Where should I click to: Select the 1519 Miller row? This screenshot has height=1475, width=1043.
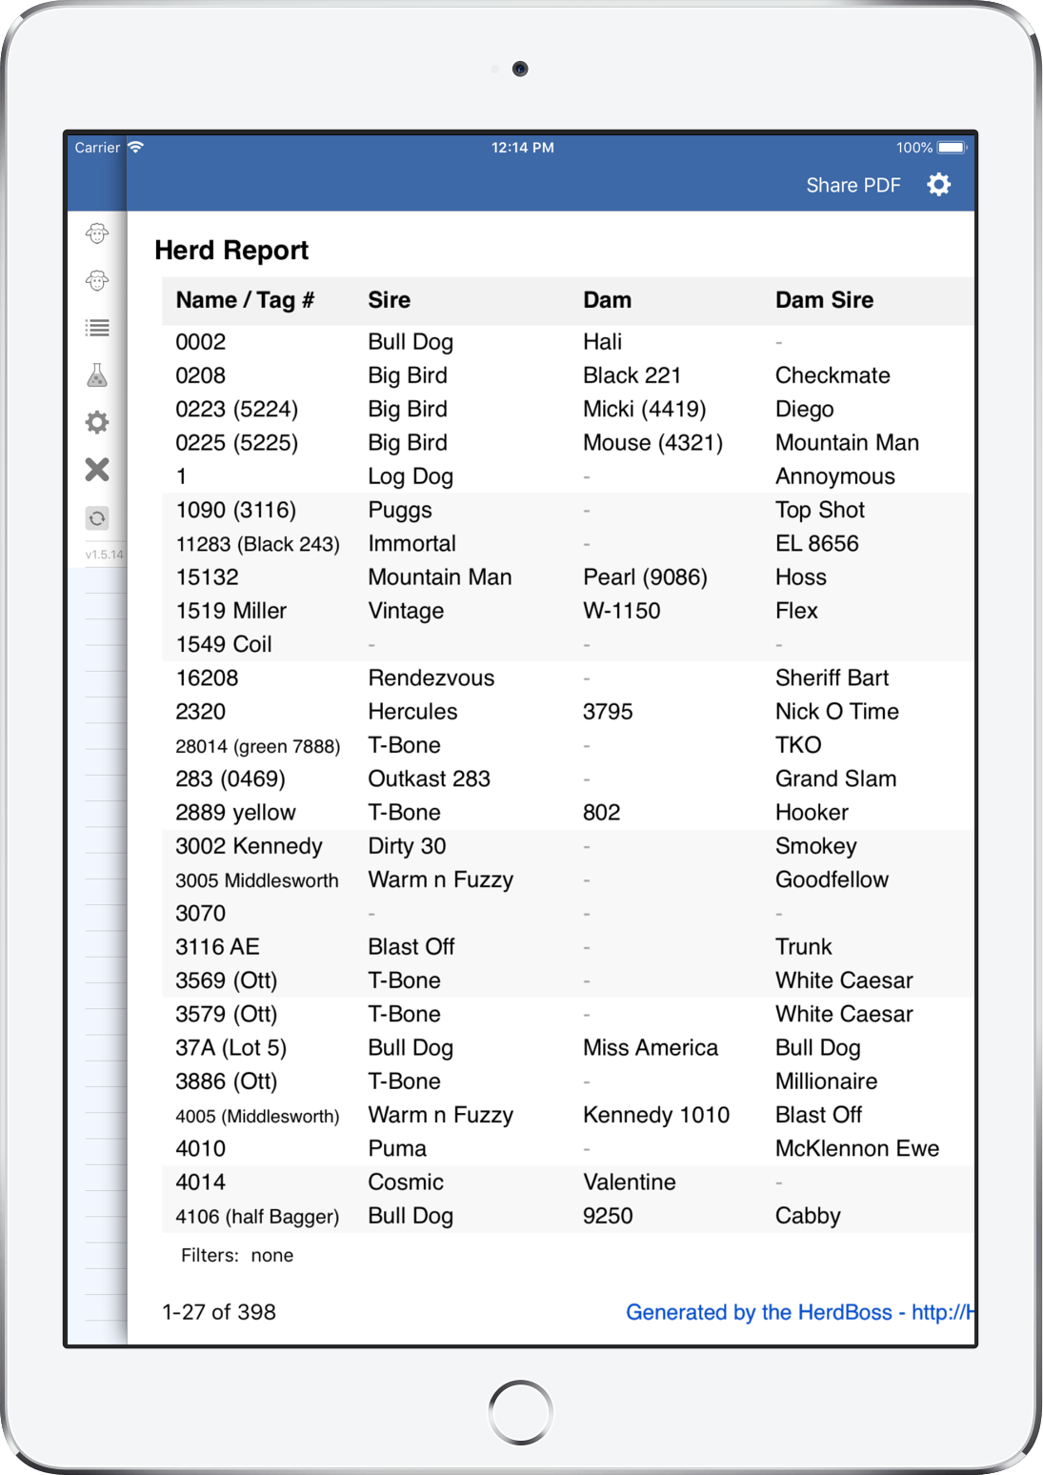pyautogui.click(x=231, y=611)
